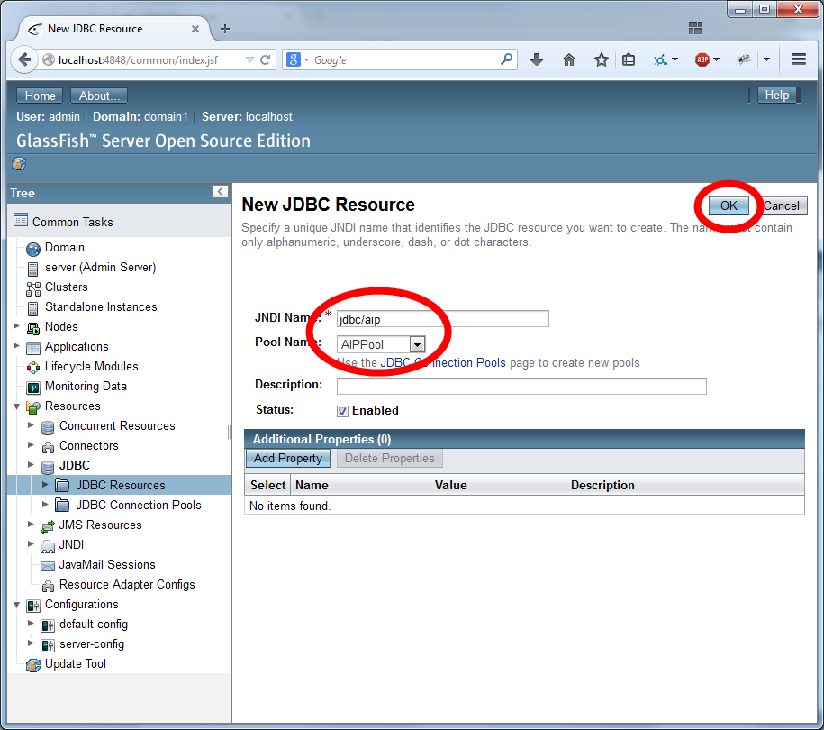824x730 pixels.
Task: Click the Lifecycle Modules icon
Action: (x=32, y=366)
